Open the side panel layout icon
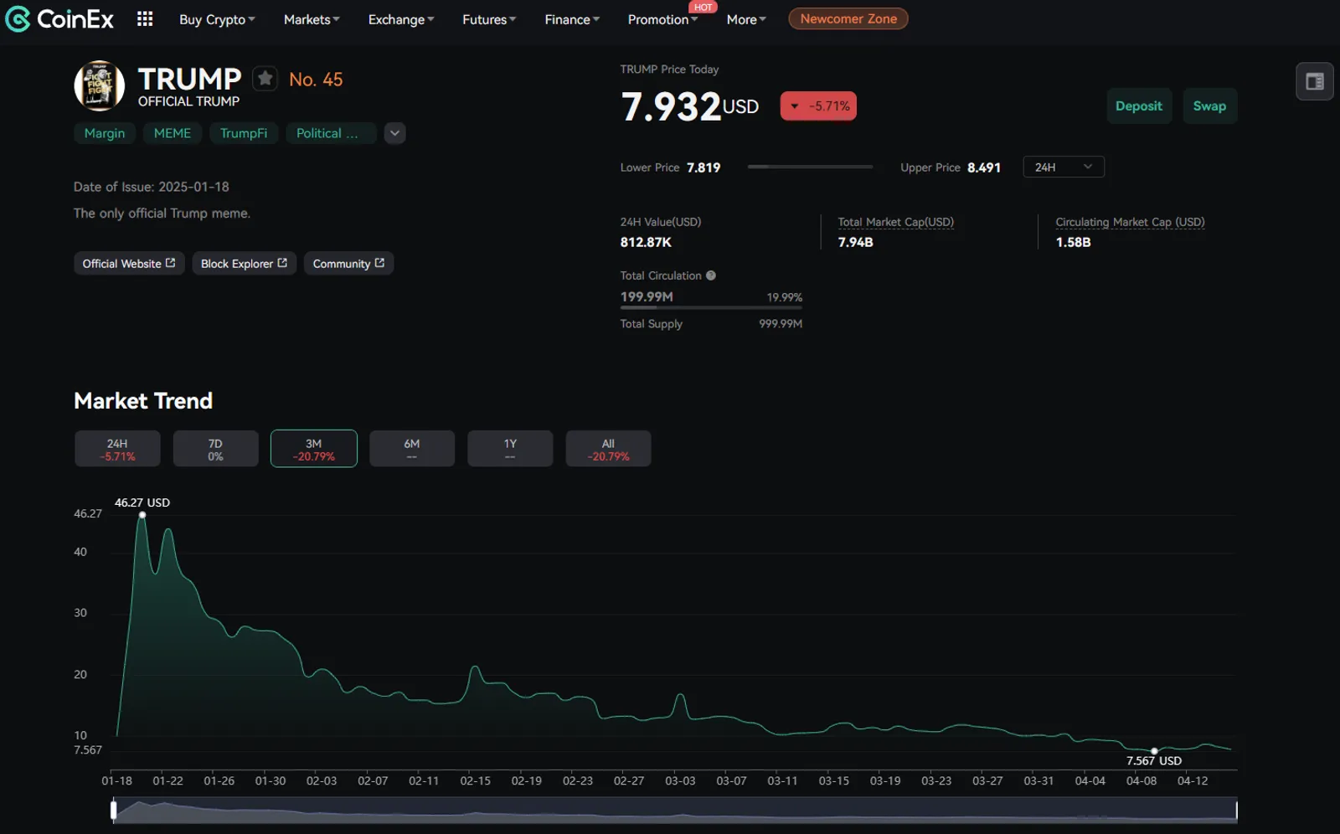Screen dimensions: 1340x834 (1315, 81)
